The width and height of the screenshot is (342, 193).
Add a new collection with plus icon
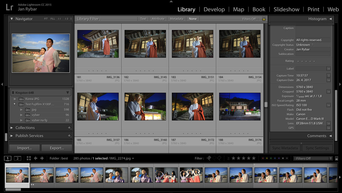click(x=69, y=128)
